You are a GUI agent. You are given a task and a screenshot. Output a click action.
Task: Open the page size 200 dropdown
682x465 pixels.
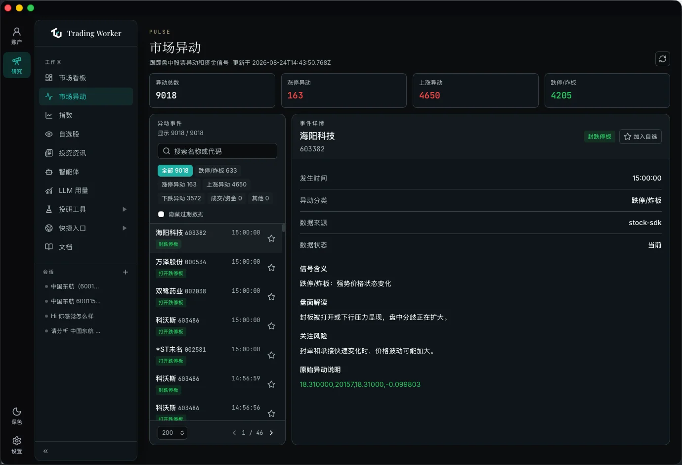coord(172,433)
